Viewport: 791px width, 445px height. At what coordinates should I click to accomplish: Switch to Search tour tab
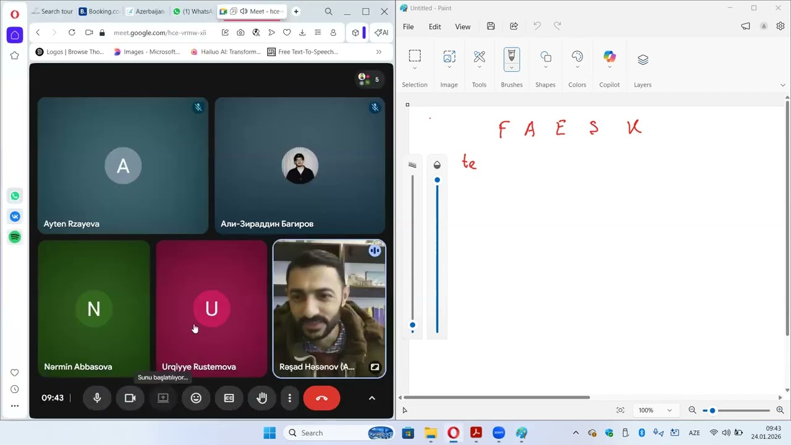click(52, 11)
